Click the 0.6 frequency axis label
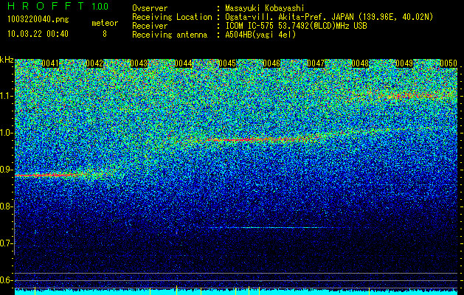 tap(6, 280)
